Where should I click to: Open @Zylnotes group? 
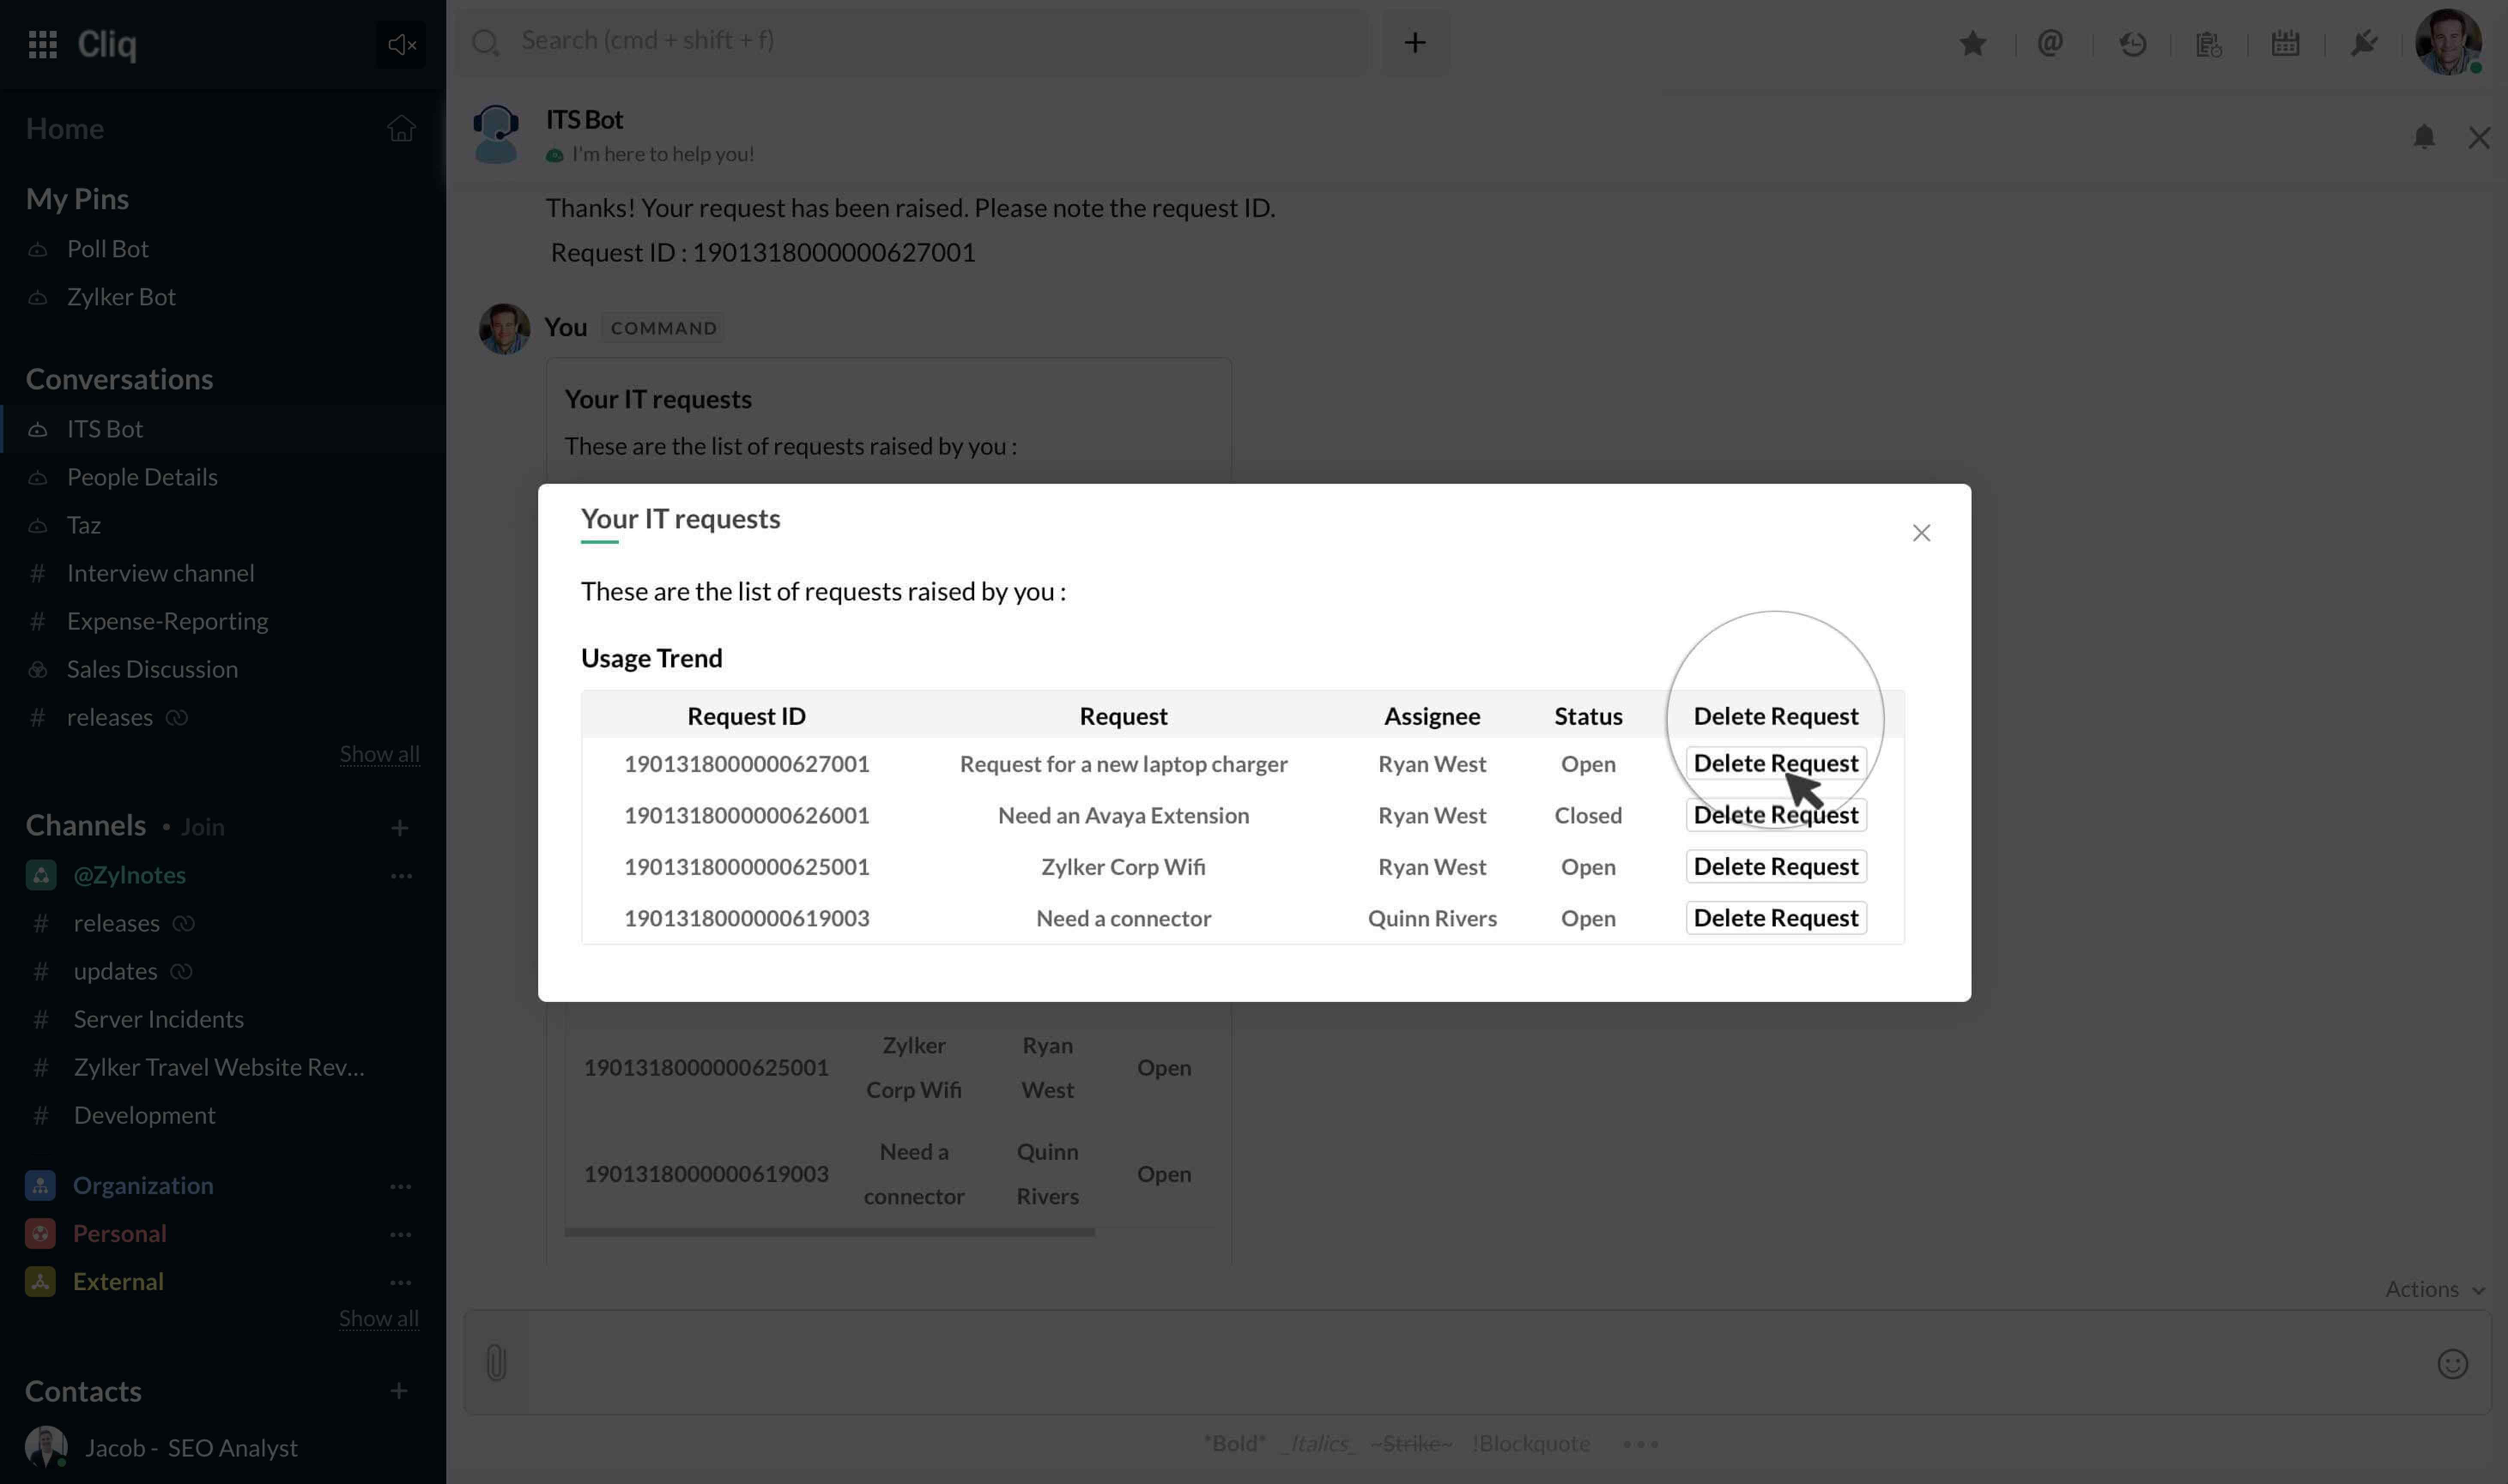tap(129, 875)
